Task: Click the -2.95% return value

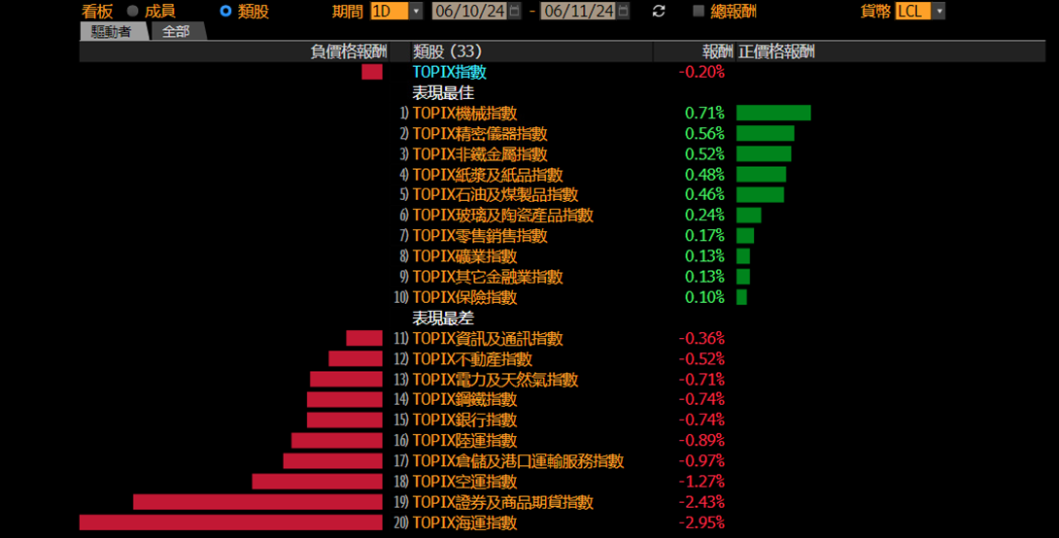Action: tap(701, 522)
